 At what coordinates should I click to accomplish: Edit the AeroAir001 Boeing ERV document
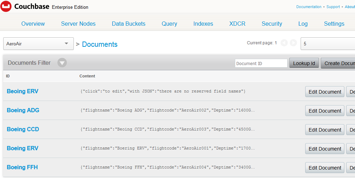pyautogui.click(x=325, y=148)
